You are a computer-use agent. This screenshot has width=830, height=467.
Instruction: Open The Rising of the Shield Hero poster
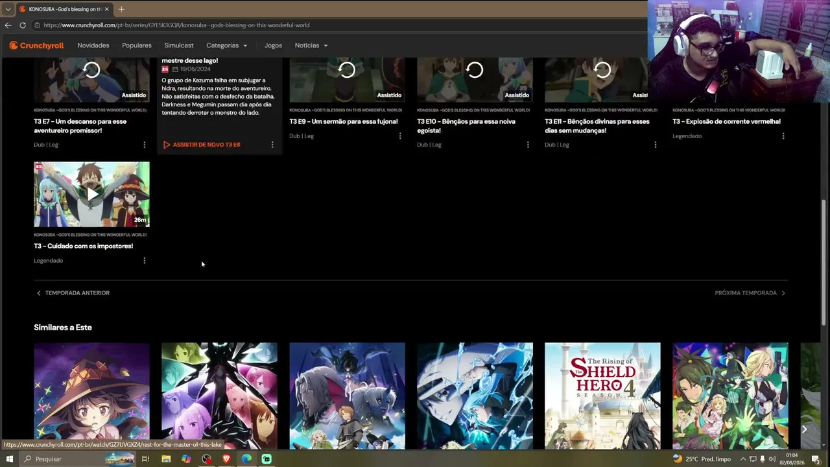click(x=602, y=396)
